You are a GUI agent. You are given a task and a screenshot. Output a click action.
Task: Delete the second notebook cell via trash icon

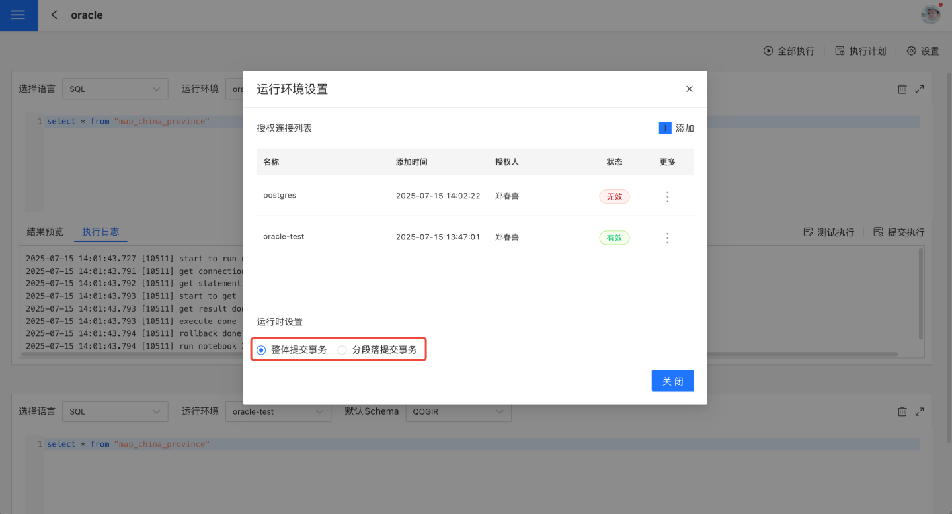(902, 411)
